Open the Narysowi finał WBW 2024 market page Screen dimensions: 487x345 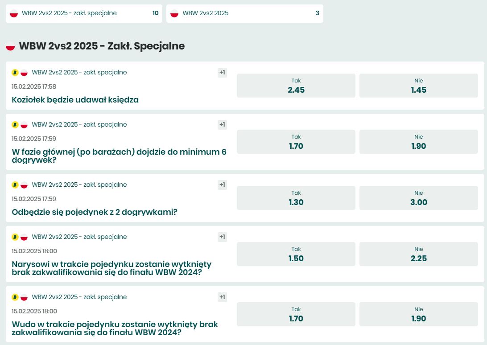pyautogui.click(x=111, y=267)
